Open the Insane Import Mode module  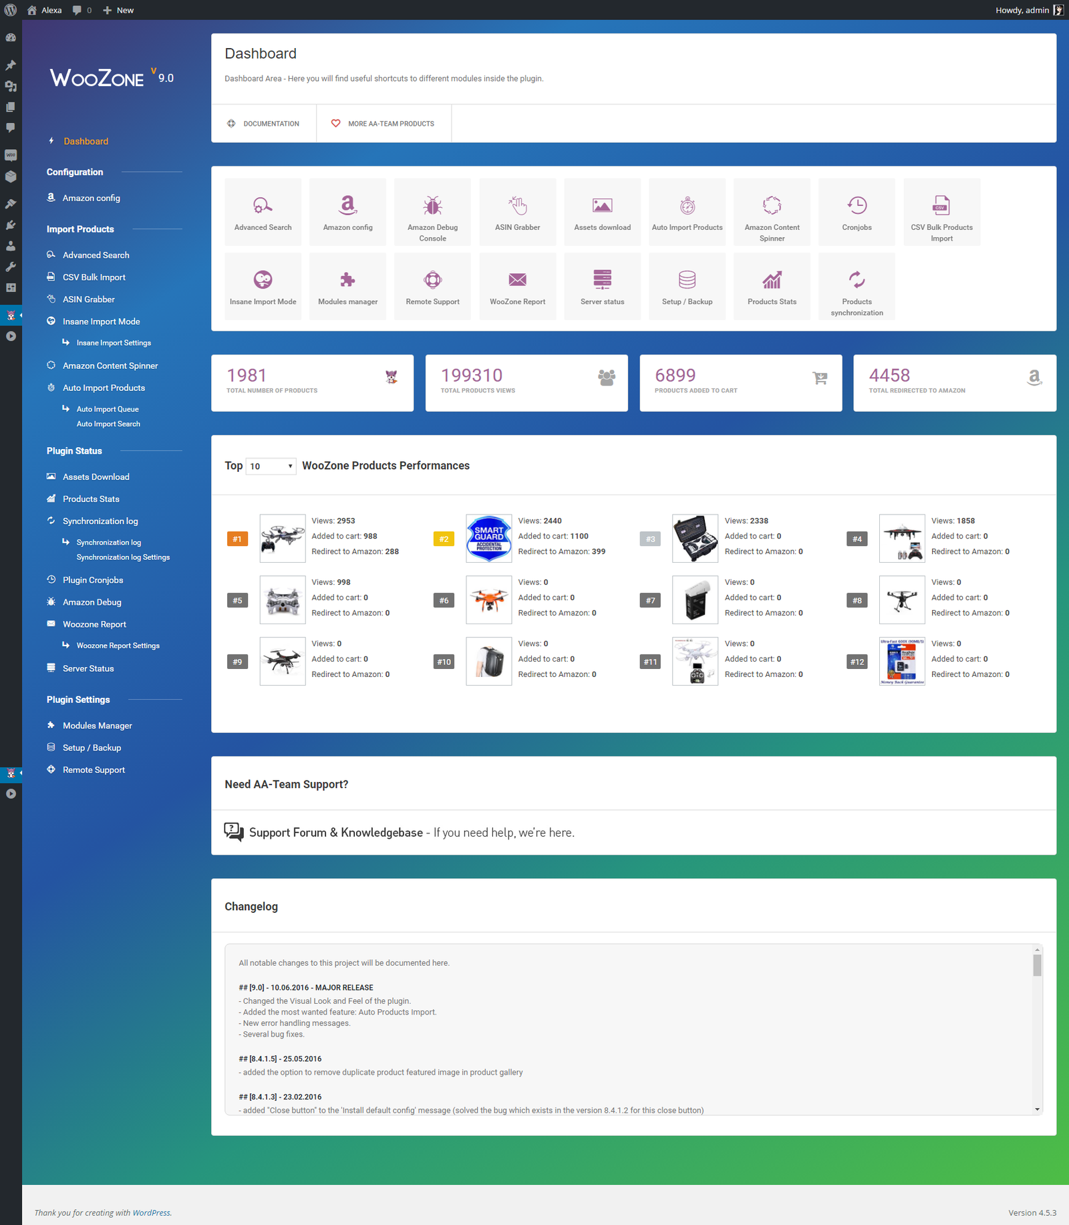263,286
